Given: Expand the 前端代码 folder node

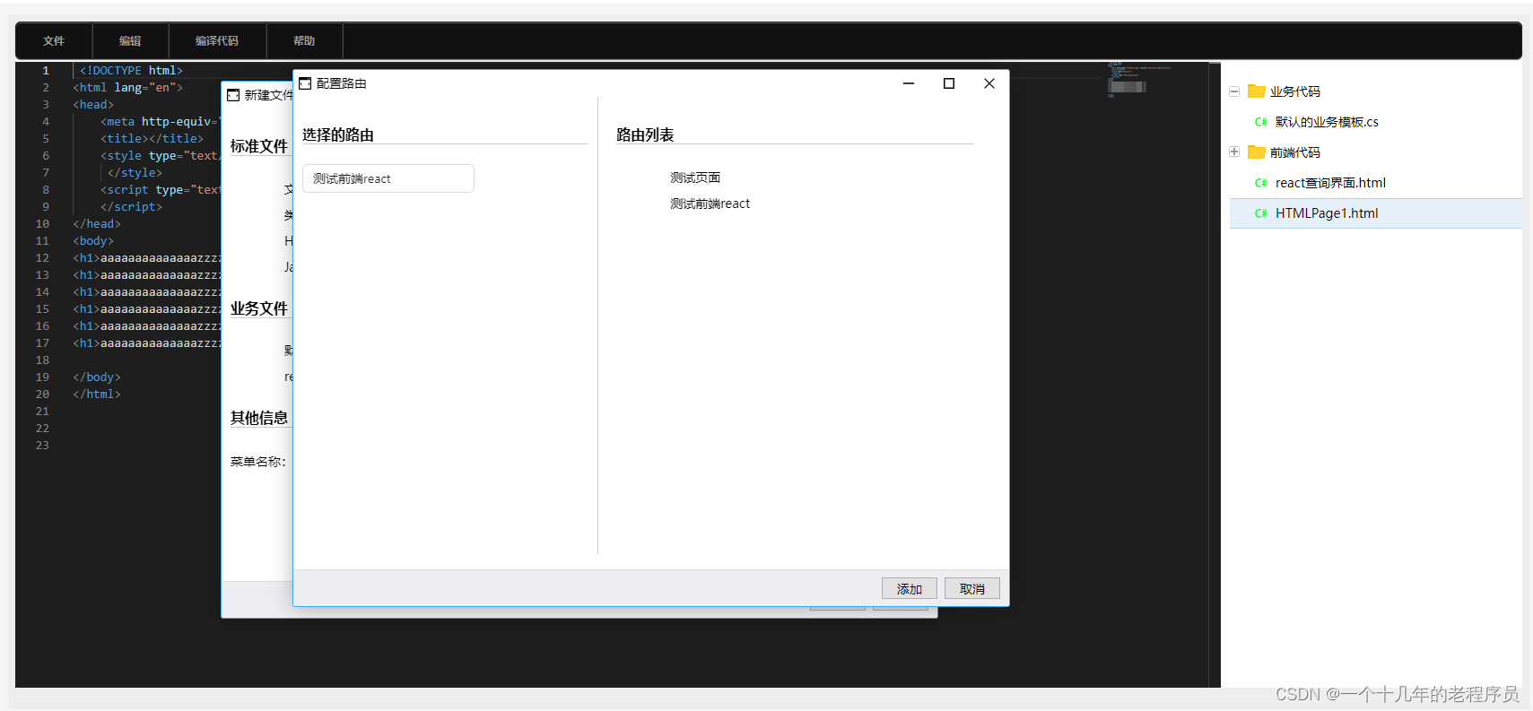Looking at the screenshot, I should tap(1234, 152).
